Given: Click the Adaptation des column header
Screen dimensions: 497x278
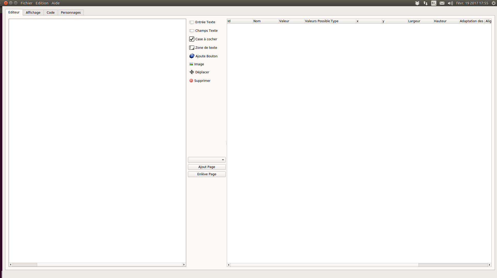Looking at the screenshot, I should (x=472, y=21).
